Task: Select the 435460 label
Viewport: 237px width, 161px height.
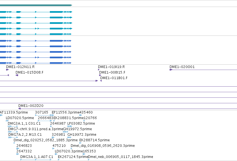Action: pos(86,112)
